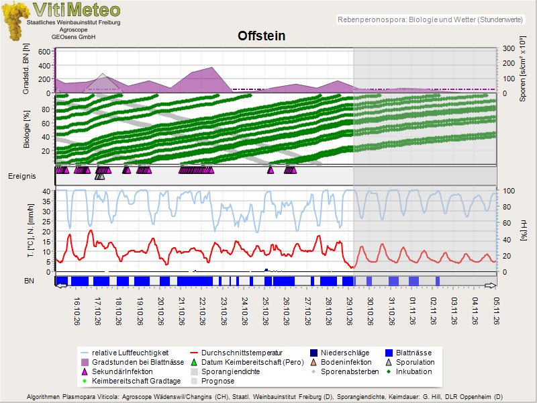The height and width of the screenshot is (403, 537).
Task: Select the grey sporulation triangles in the Ereignis row
Action: click(x=99, y=177)
